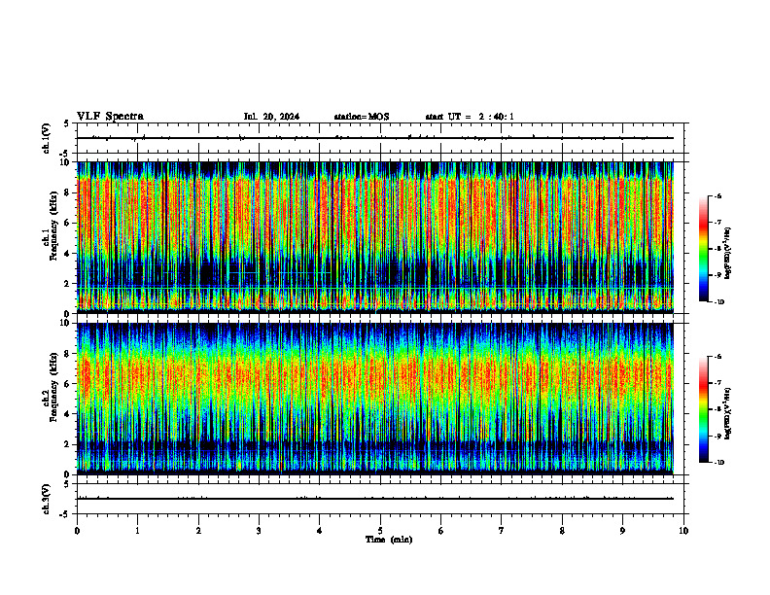Image resolution: width=770 pixels, height=595 pixels.
Task: Click the time axis tick label '7'
Action: [502, 531]
